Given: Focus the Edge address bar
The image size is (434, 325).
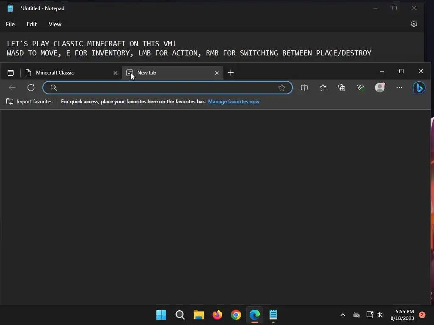Looking at the screenshot, I should click(167, 88).
